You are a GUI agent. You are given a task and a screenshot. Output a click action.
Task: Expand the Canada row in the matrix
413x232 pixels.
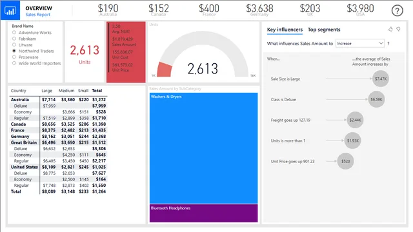(19, 124)
